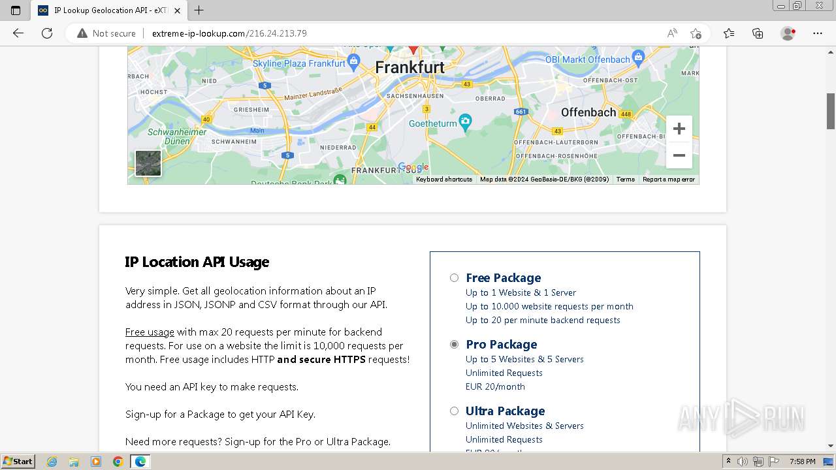Click the Frankfurt label on the map
This screenshot has height=470, width=836.
tap(410, 67)
